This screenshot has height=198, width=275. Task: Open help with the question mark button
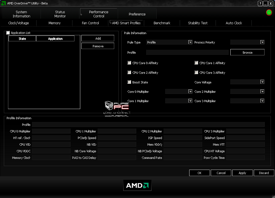260,3
